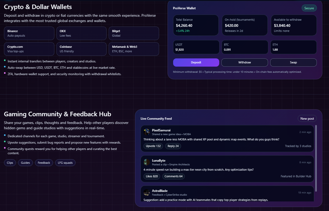This screenshot has width=329, height=211.
Task: Click Reply 24 on PixelSamurai's post
Action: click(173, 146)
